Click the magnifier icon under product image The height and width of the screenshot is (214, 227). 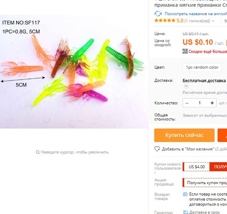[38, 152]
